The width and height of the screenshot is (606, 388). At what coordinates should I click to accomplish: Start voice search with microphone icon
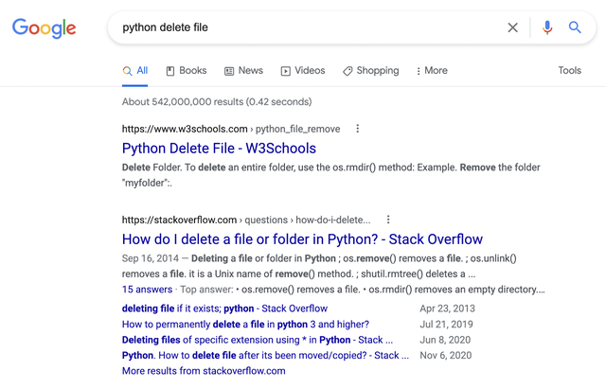click(547, 27)
